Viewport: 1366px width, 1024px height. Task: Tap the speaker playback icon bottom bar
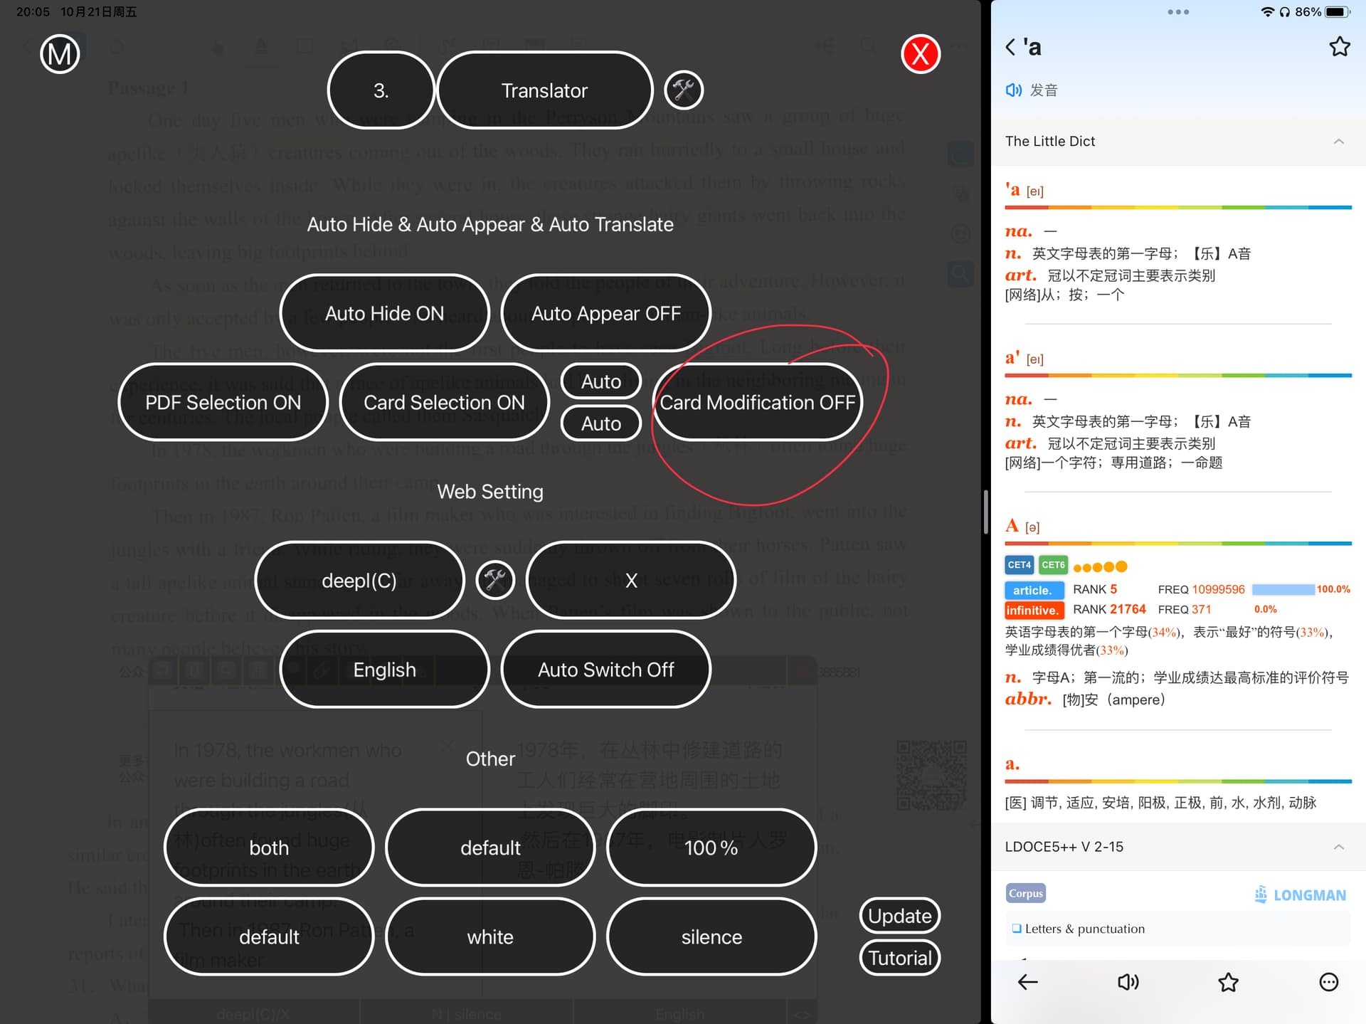click(1127, 981)
